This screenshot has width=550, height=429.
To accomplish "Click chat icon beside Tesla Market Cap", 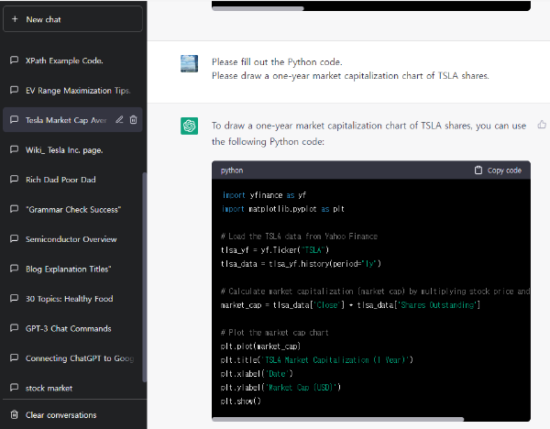I will click(x=14, y=119).
